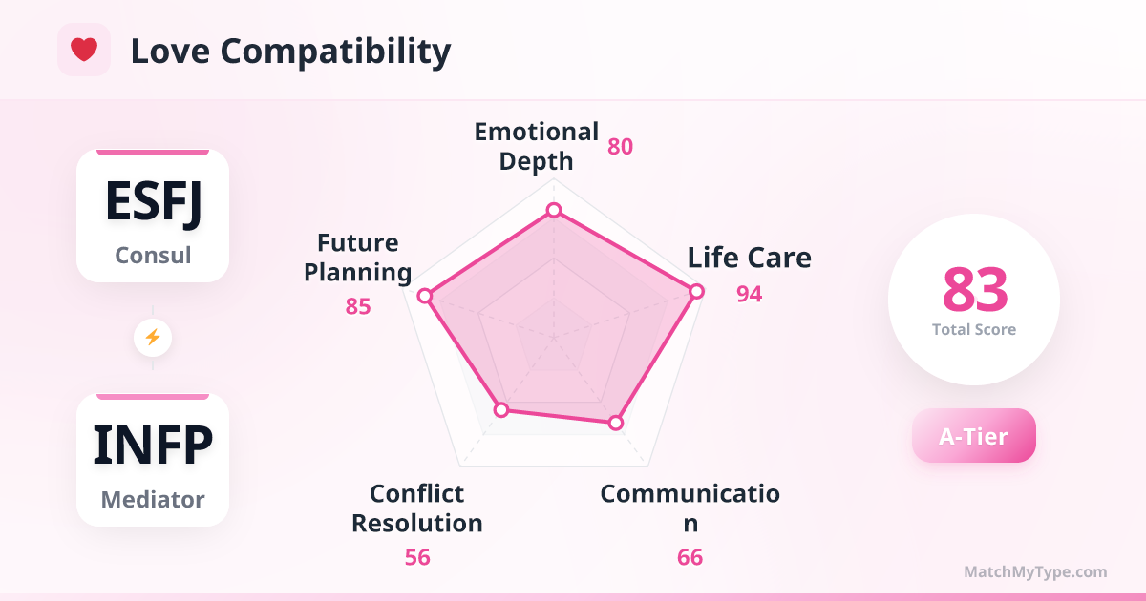Click the red heart icon
The height and width of the screenshot is (601, 1146).
pos(84,50)
